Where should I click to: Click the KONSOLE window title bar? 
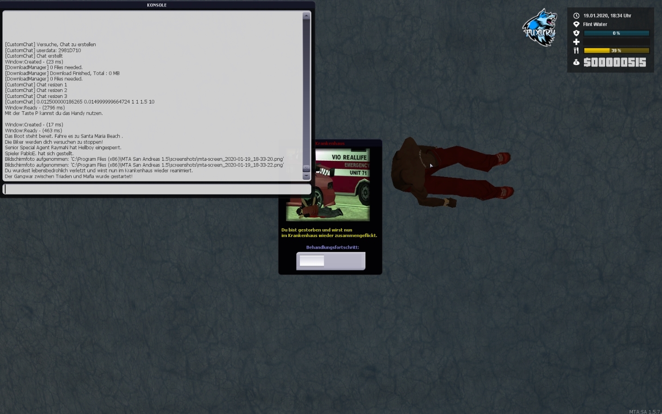click(157, 5)
